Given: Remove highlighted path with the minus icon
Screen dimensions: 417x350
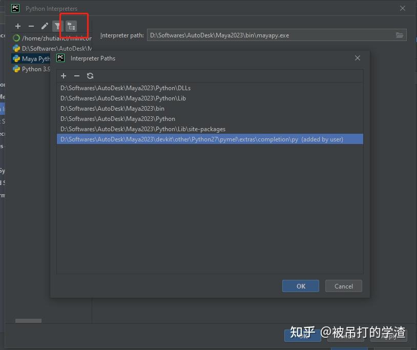Looking at the screenshot, I should pos(77,75).
